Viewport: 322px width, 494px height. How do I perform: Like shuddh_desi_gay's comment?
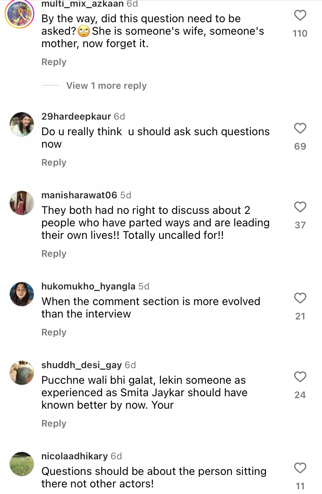coord(300,377)
